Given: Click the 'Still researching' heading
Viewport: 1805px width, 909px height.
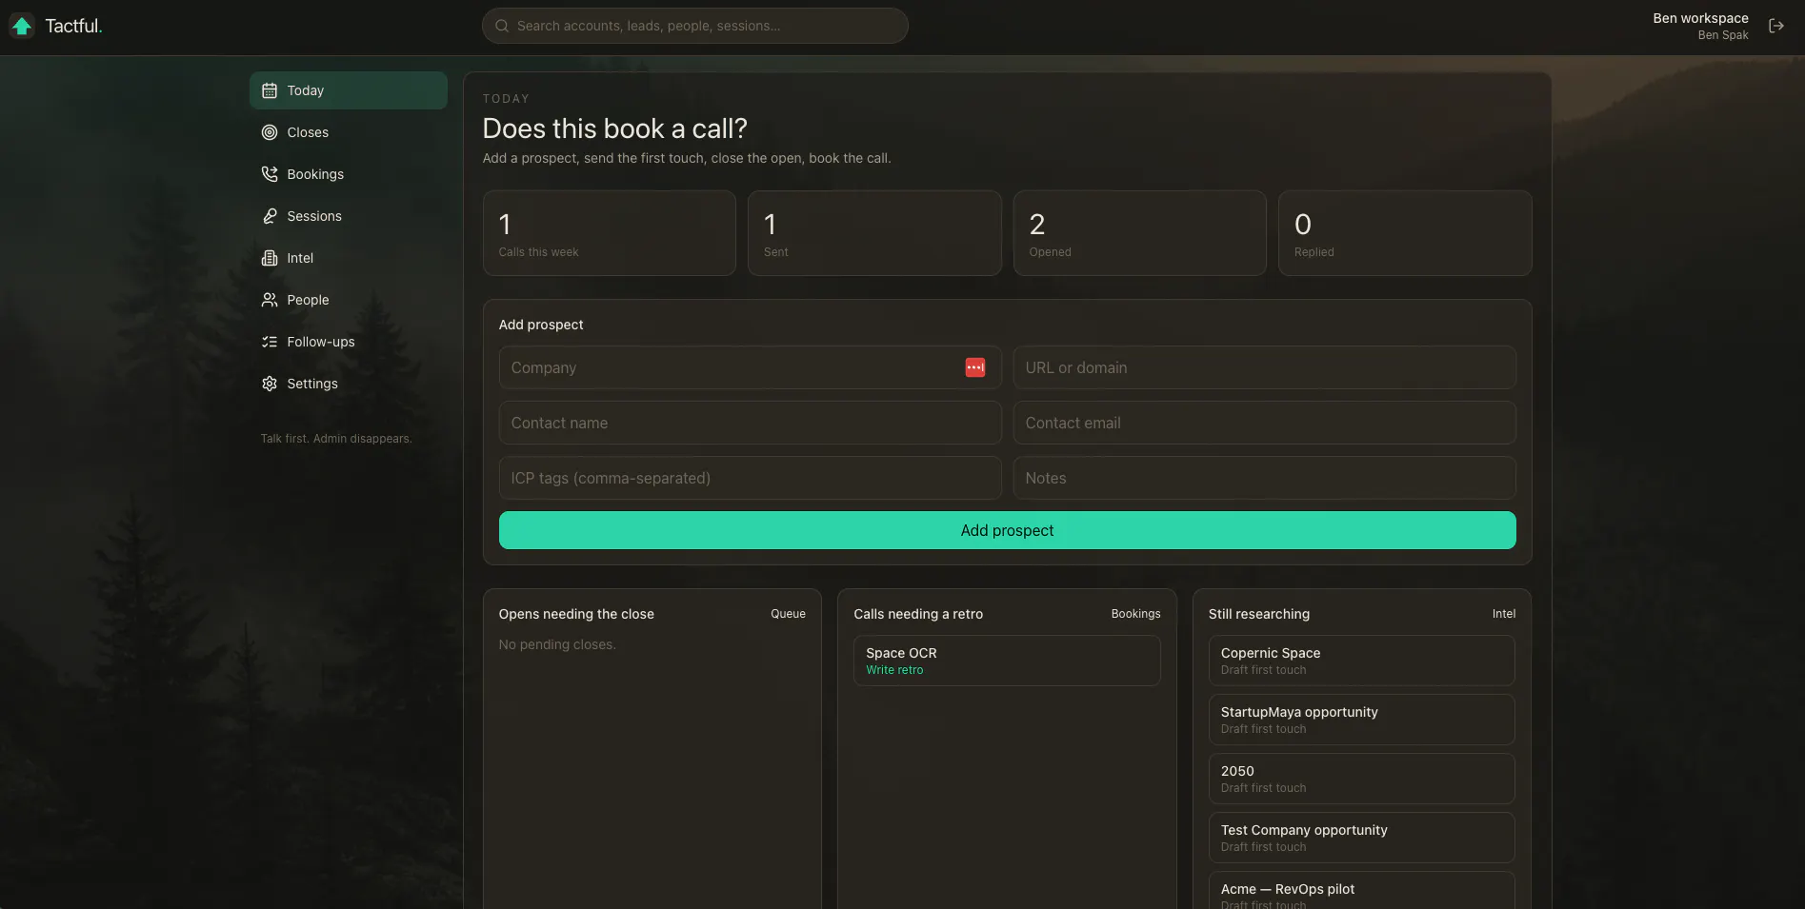Looking at the screenshot, I should pyautogui.click(x=1259, y=614).
